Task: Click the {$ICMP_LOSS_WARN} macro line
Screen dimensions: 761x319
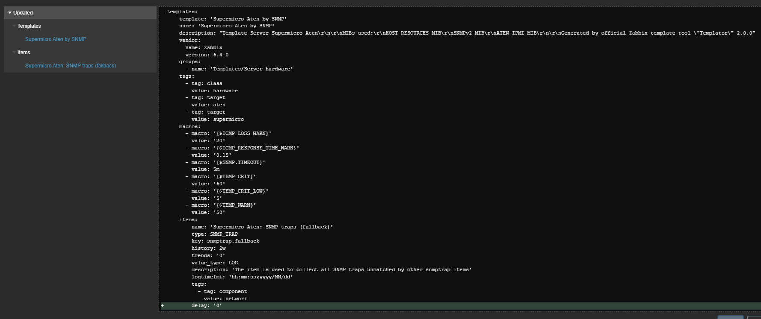Action: (228, 134)
